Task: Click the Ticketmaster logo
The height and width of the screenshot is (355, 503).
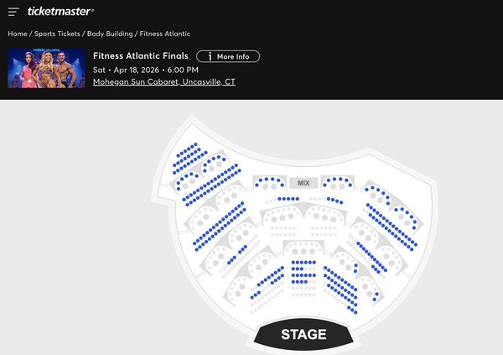Action: (x=60, y=12)
